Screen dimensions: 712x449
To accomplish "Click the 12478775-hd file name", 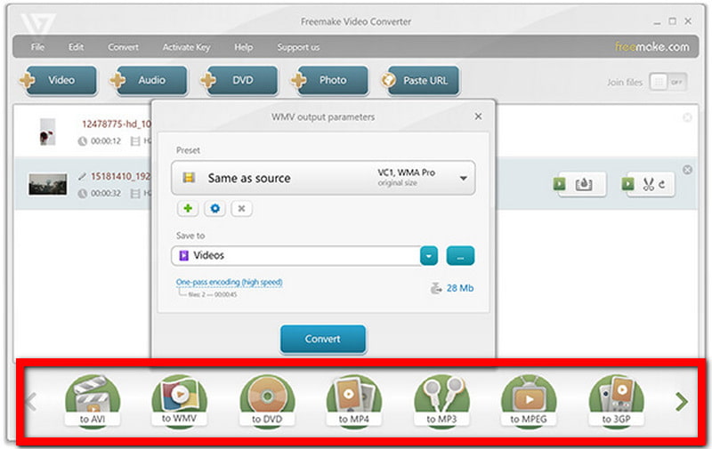I will click(x=117, y=124).
